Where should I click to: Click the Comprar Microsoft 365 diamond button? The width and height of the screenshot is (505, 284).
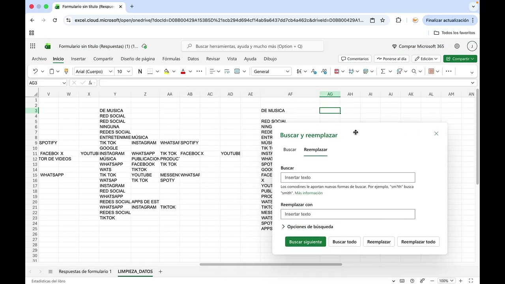(x=418, y=46)
